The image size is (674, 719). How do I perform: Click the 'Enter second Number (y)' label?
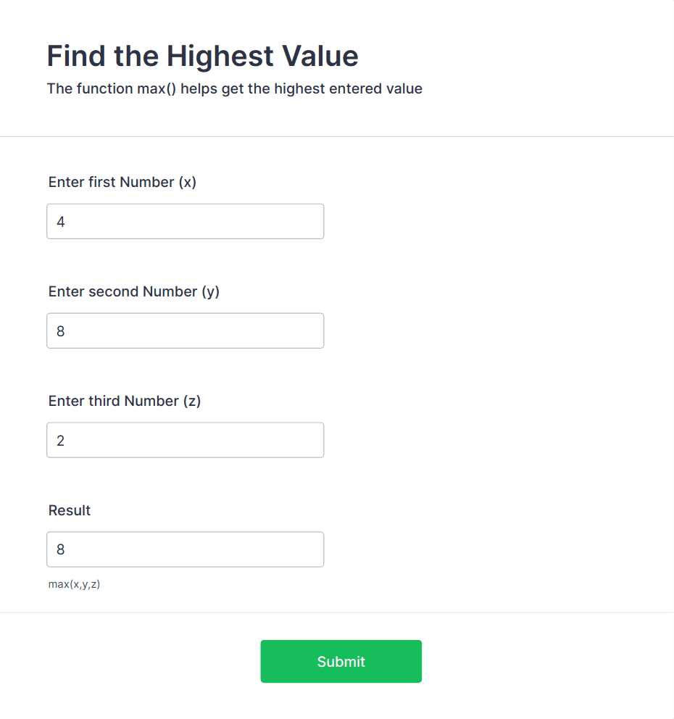134,291
